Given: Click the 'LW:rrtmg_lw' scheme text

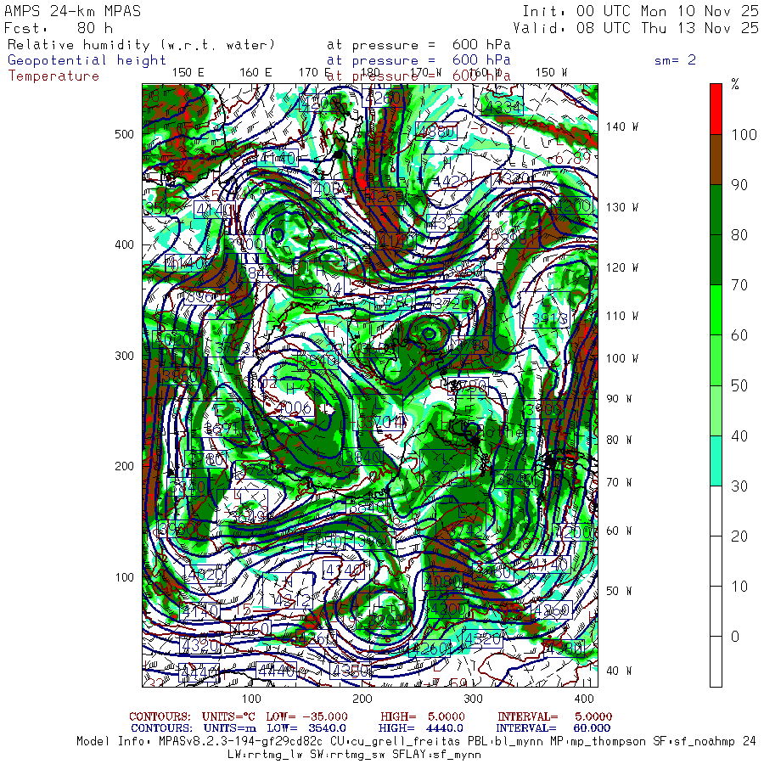Looking at the screenshot, I should (265, 755).
